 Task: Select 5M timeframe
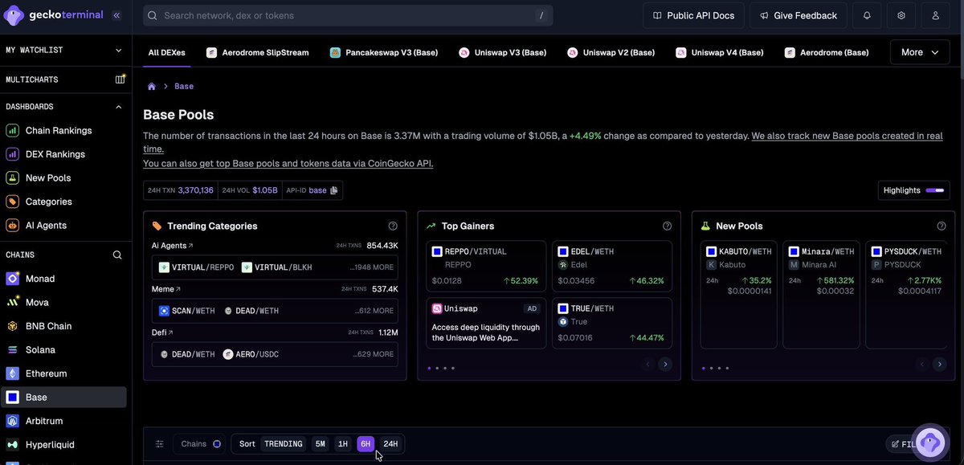click(320, 444)
